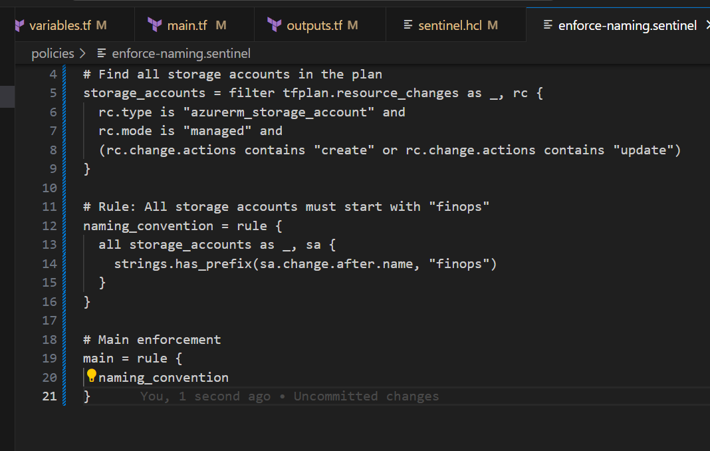Click the Terraform icon on main.tf tab
This screenshot has width=710, height=451.
tap(155, 25)
